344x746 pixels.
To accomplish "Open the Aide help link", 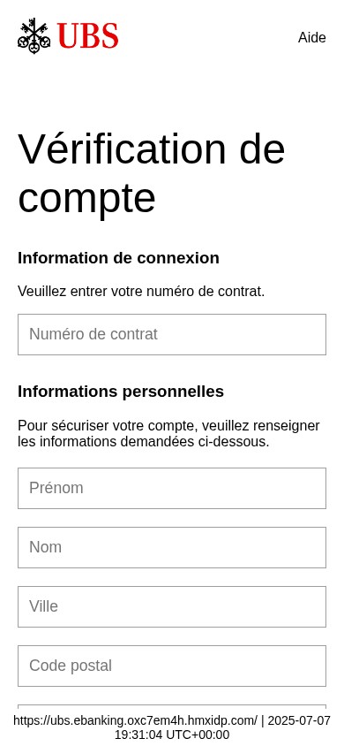I will [x=311, y=37].
